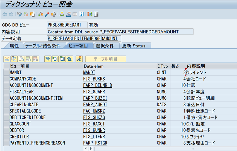Switch to the 属性 tab
The image size is (237, 151).
click(14, 46)
